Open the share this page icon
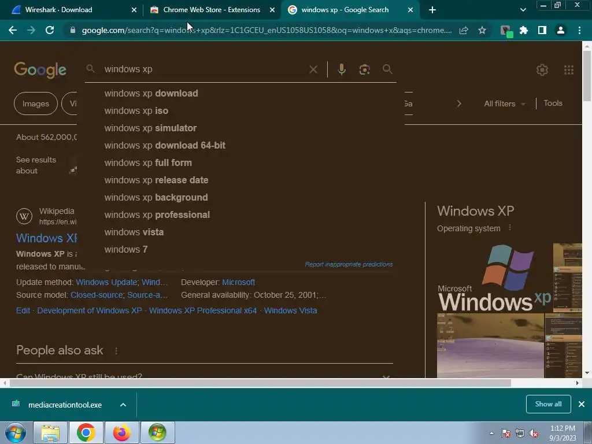Viewport: 592px width, 444px height. pyautogui.click(x=464, y=30)
